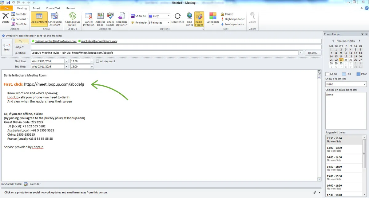The height and width of the screenshot is (198, 369).
Task: Open Response Options dropdown
Action: point(121,19)
